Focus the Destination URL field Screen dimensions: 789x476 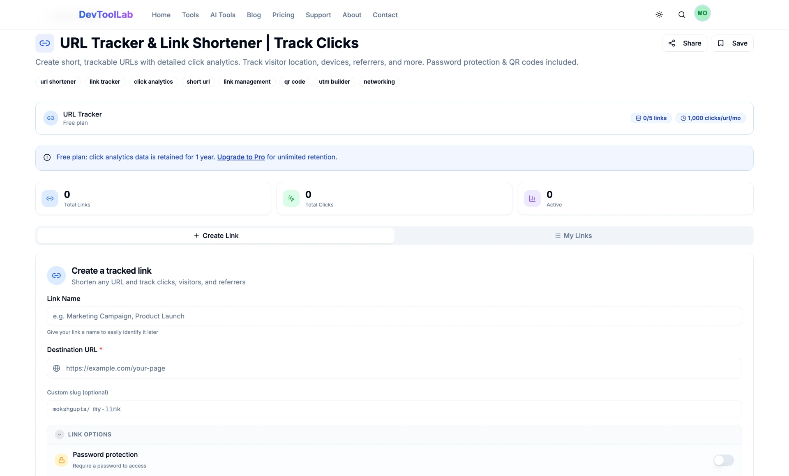[394, 368]
